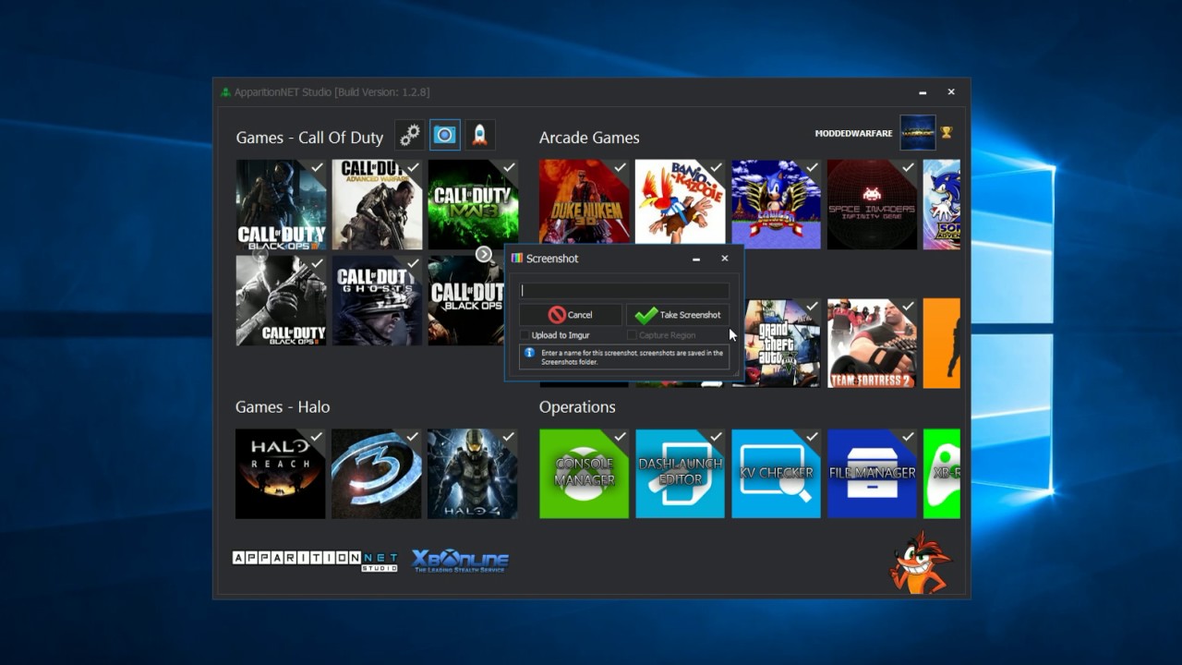This screenshot has width=1182, height=665.
Task: Click the round arrow button on Black Ops tile
Action: 484,254
